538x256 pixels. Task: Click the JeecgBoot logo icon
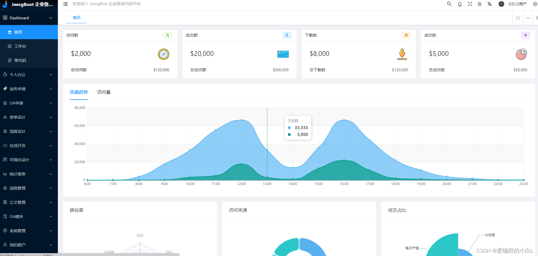click(x=5, y=4)
